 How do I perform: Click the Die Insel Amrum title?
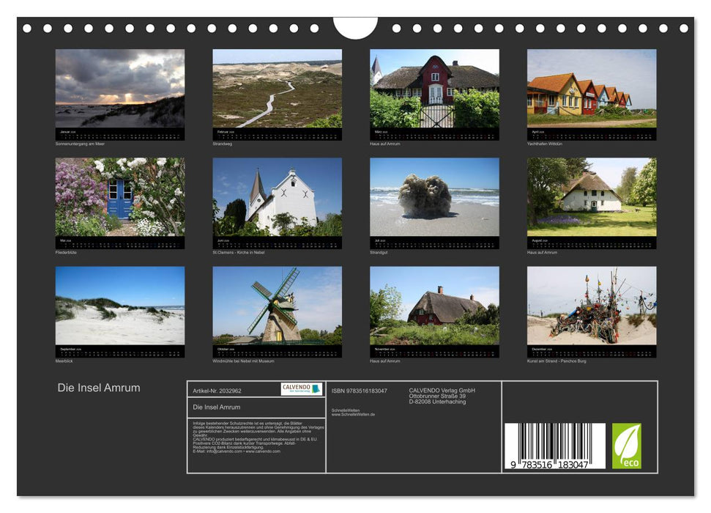[x=99, y=388]
